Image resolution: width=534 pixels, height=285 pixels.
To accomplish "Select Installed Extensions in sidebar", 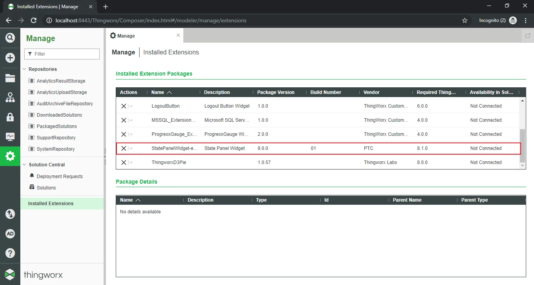I will point(62,204).
